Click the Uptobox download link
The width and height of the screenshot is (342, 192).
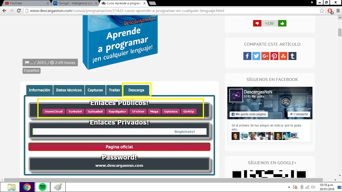pos(171,111)
